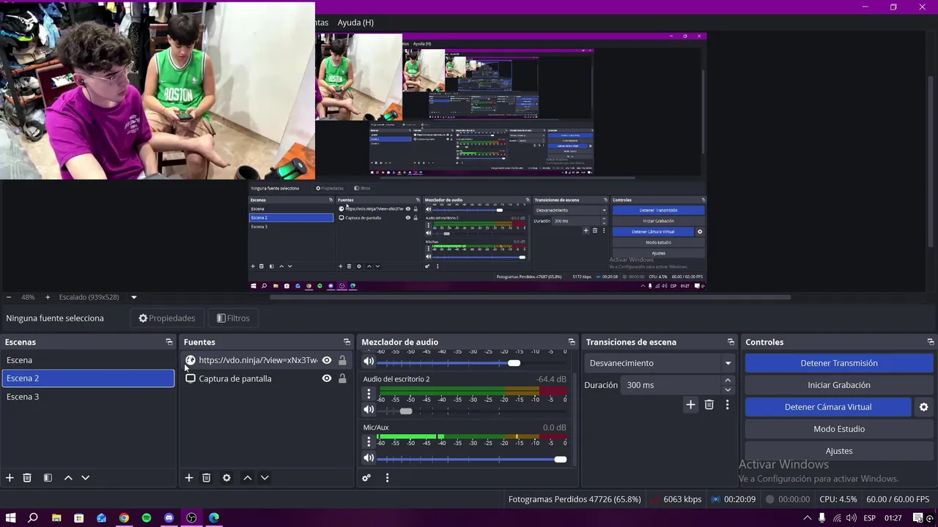Screen dimensions: 938x527
Task: Move source down in Fuentes panel
Action: 265,478
